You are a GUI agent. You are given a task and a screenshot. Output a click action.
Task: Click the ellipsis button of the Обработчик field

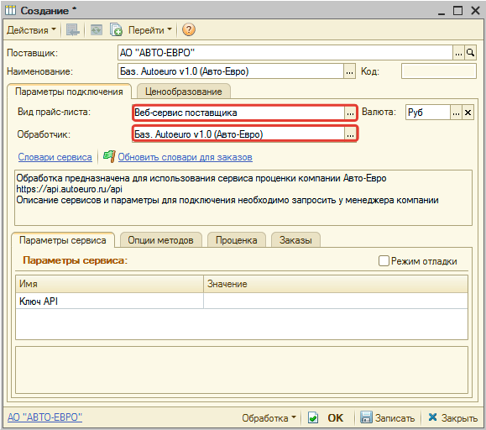pyautogui.click(x=350, y=134)
